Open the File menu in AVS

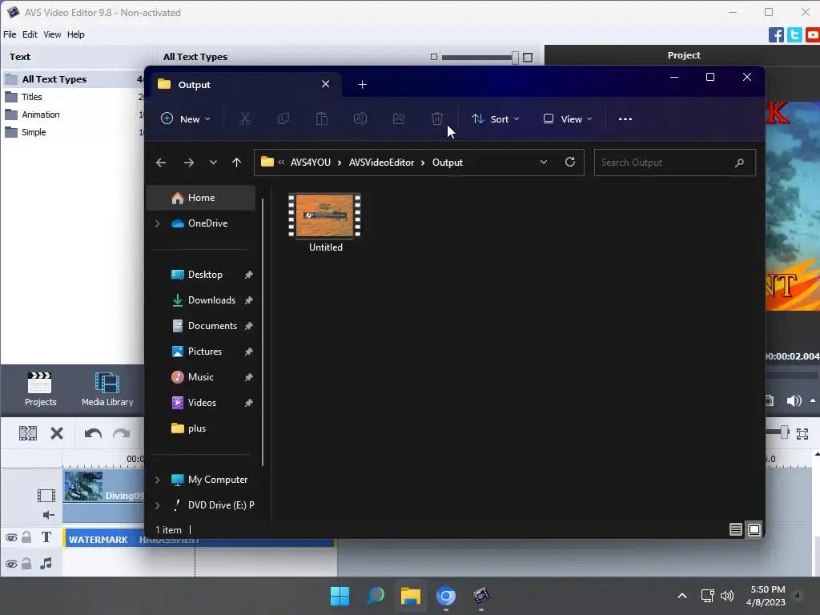(x=10, y=34)
